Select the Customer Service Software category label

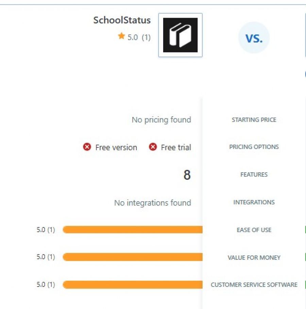pos(255,285)
